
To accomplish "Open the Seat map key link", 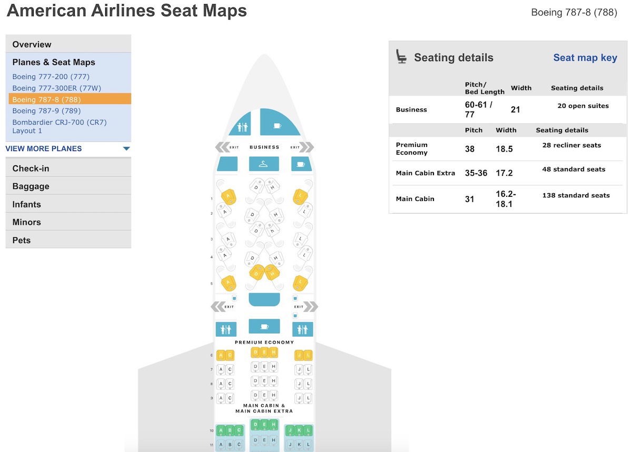I will (x=585, y=58).
